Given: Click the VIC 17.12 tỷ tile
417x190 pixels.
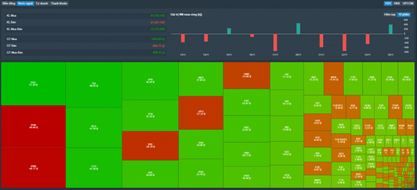Looking at the screenshot, I should (287, 76).
